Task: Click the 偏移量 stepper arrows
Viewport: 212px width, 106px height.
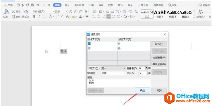Action: click(x=146, y=68)
